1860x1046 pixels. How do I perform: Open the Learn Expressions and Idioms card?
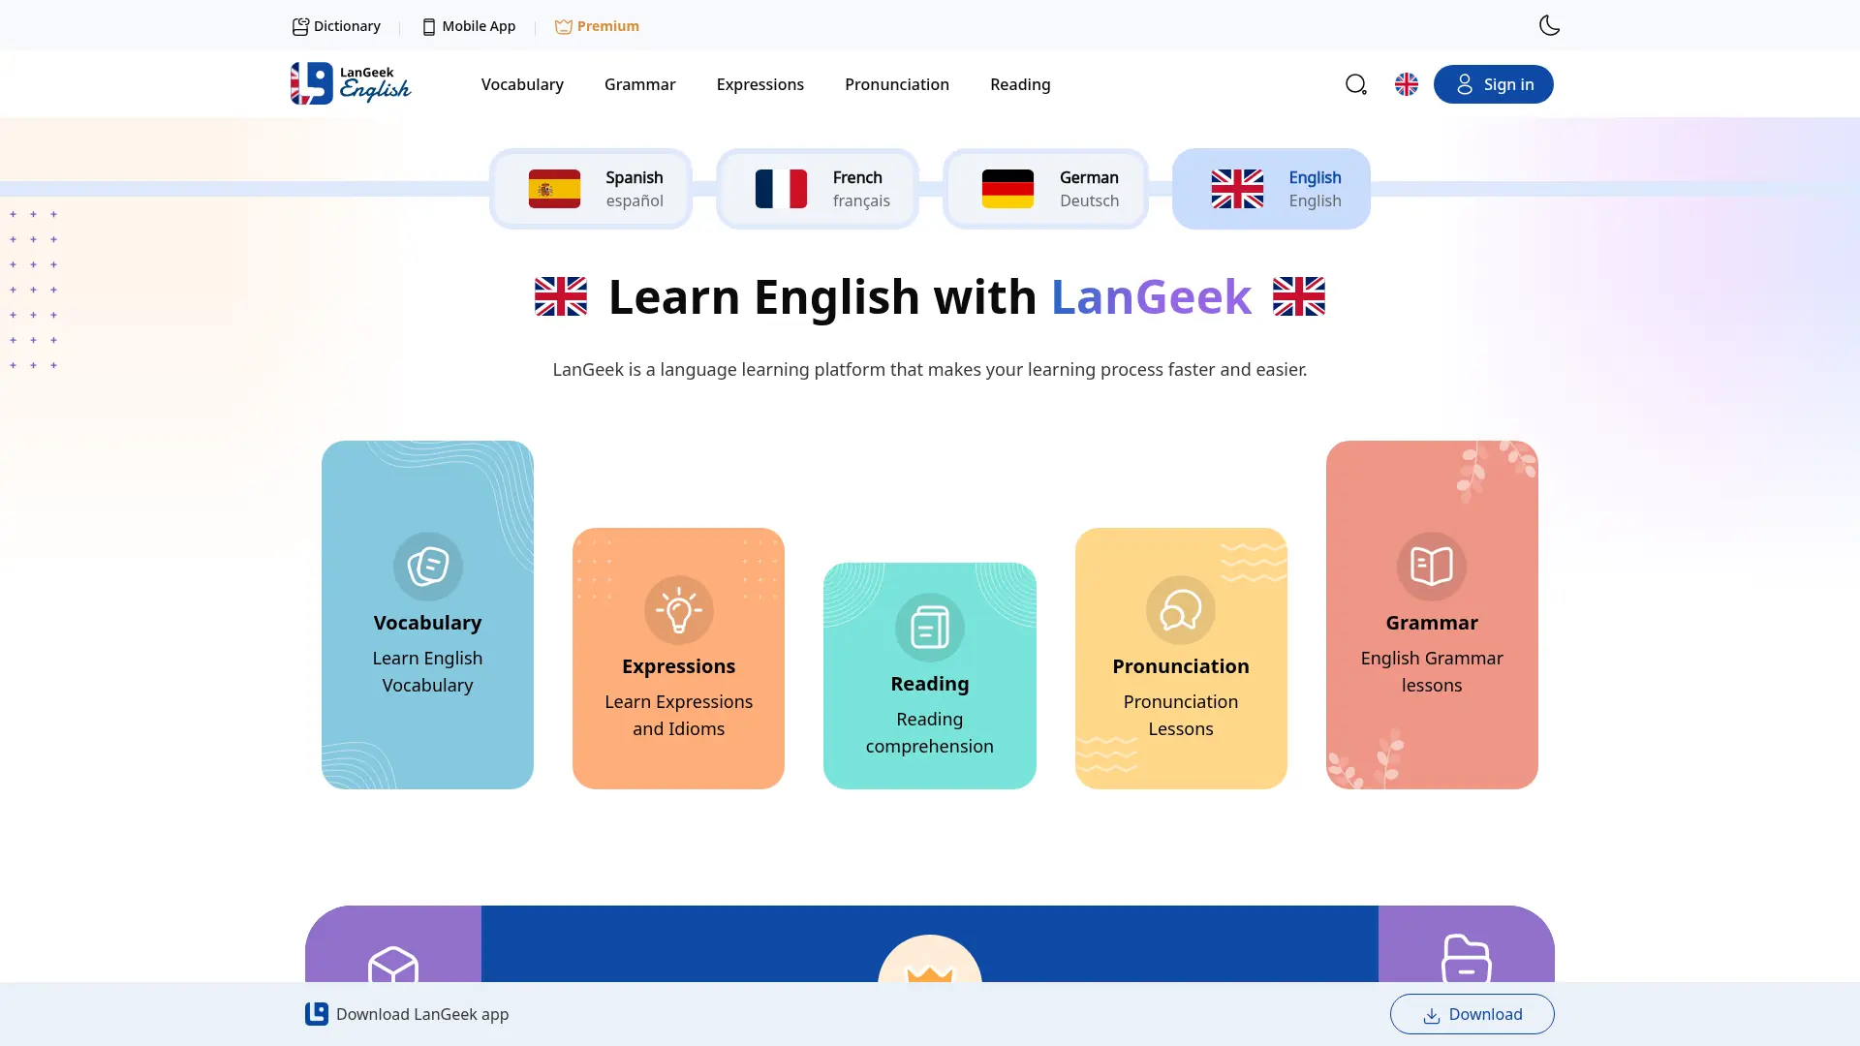coord(678,659)
